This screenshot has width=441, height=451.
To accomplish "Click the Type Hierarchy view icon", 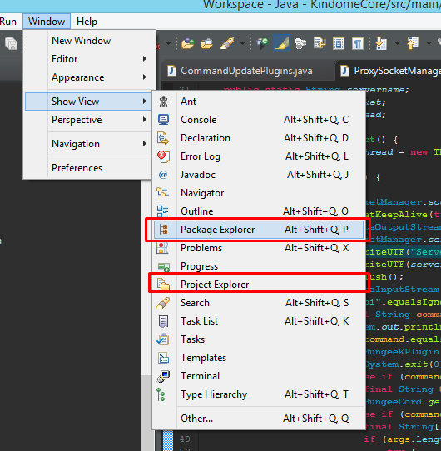I will pos(161,394).
